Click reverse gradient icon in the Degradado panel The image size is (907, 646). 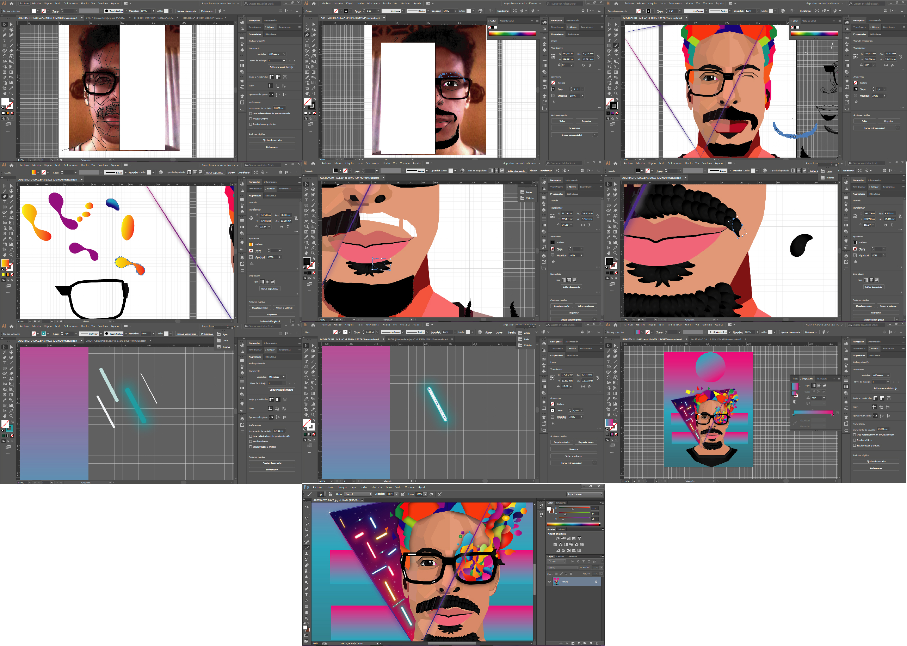[795, 402]
